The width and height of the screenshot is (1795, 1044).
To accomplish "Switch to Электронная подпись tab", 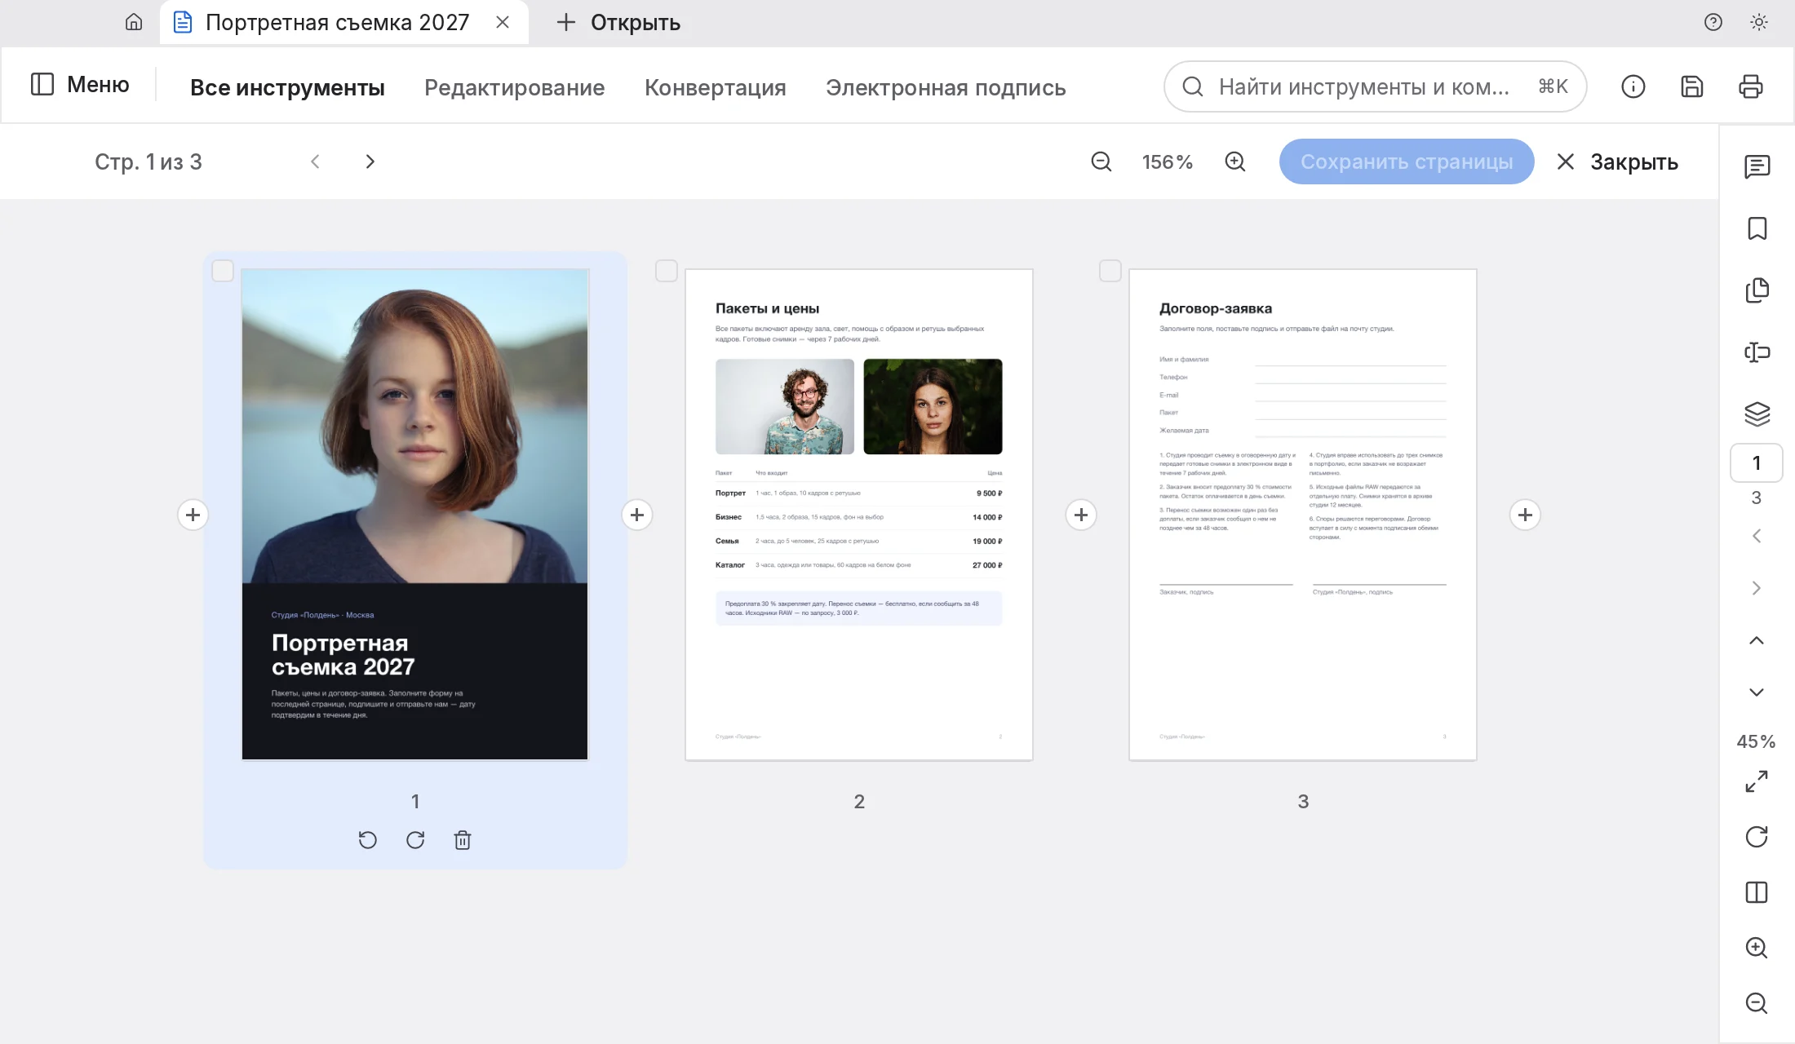I will click(946, 87).
